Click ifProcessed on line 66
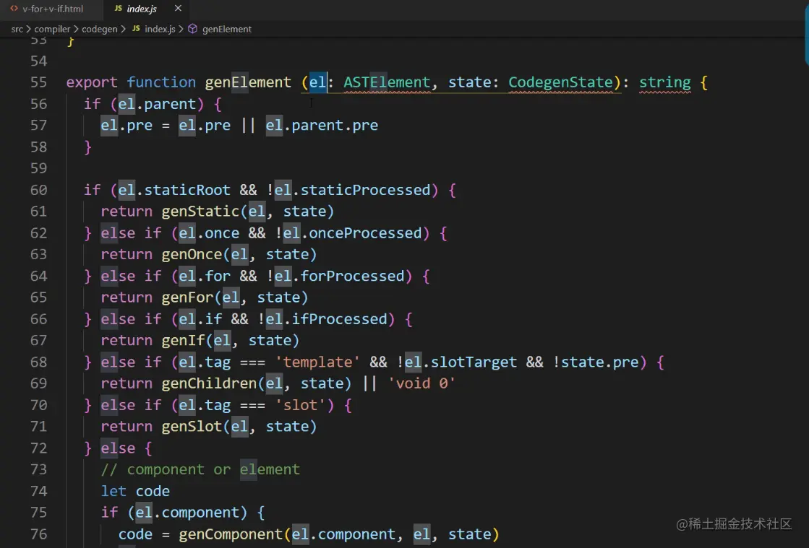 coord(340,319)
